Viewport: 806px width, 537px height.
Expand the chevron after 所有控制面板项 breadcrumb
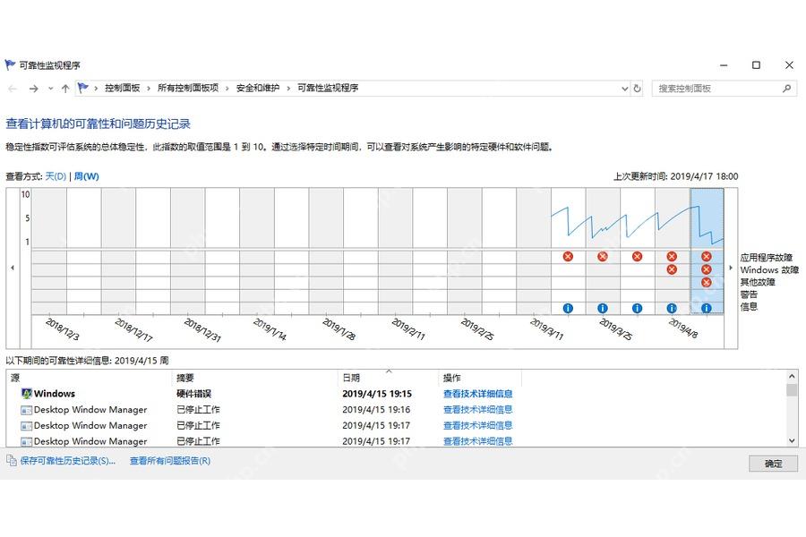tap(227, 89)
